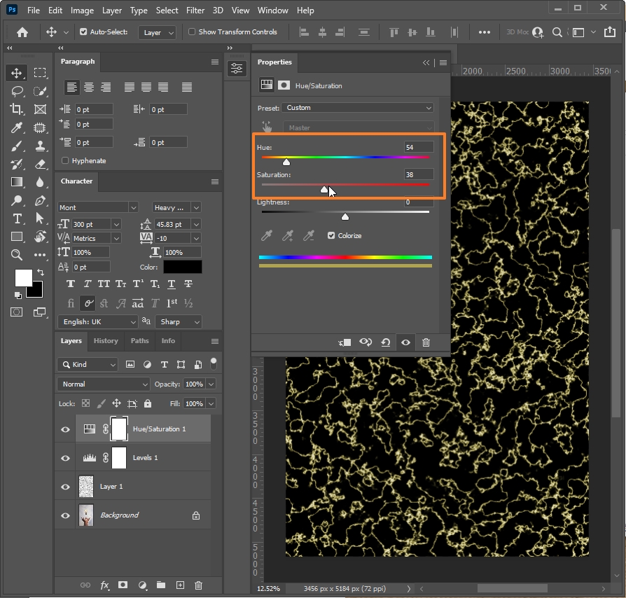Screen dimensions: 626x598
Task: Expand the Mont font family dropdown
Action: 132,208
